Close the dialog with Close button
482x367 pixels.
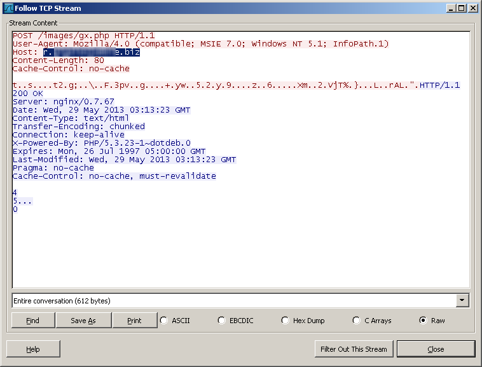tap(436, 349)
